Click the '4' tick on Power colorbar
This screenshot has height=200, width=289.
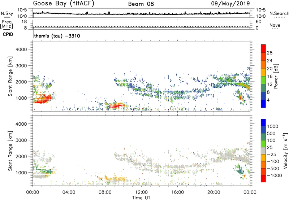(x=268, y=100)
